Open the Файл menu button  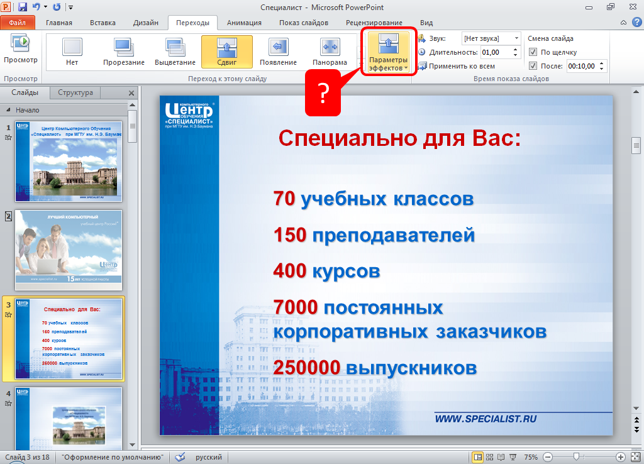(18, 23)
